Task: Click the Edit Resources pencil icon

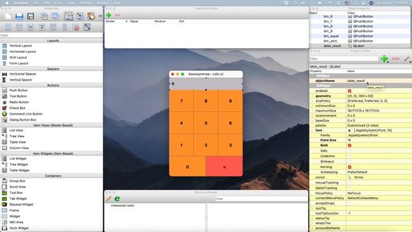Action: pyautogui.click(x=108, y=199)
